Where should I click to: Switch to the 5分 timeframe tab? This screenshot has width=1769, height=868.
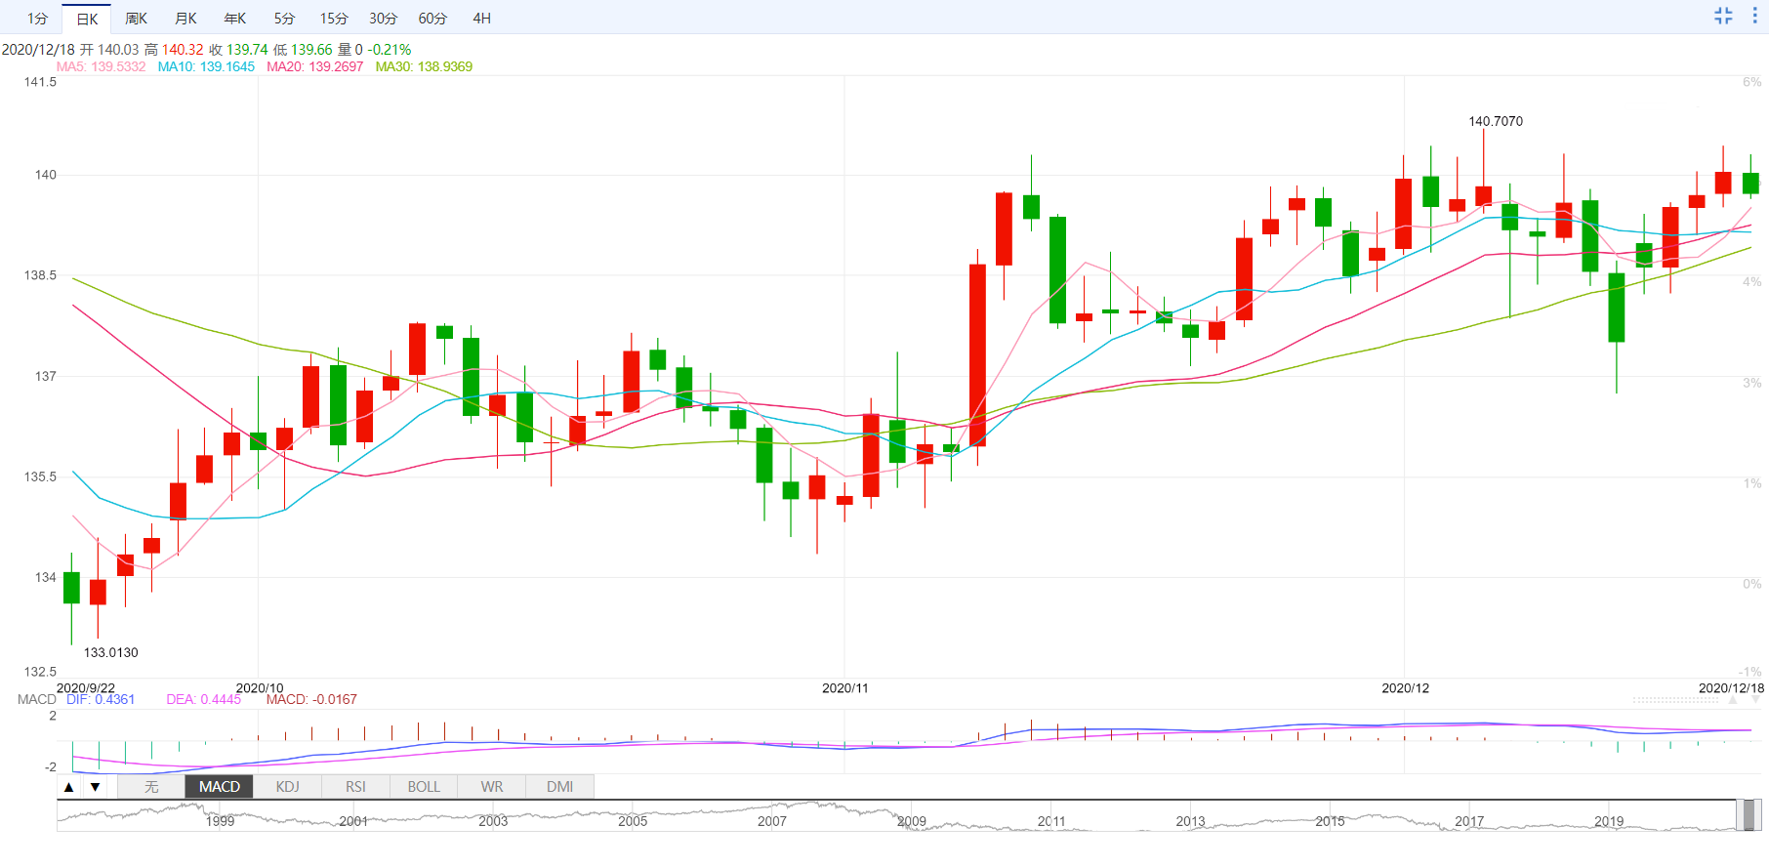(x=284, y=19)
